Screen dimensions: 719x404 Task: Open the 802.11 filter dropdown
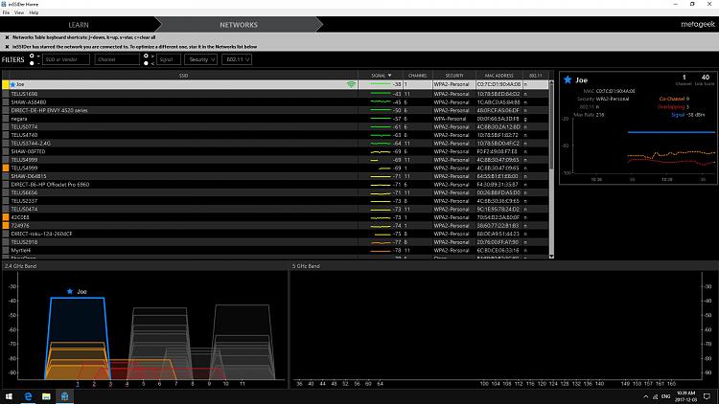pyautogui.click(x=237, y=59)
